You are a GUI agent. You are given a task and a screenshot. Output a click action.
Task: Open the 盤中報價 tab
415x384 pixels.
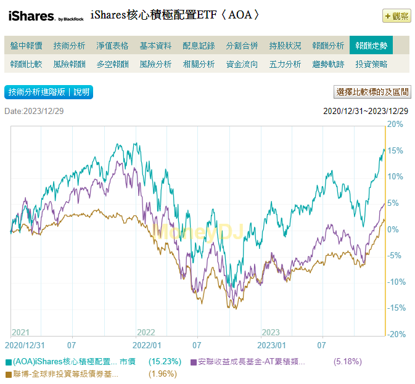coord(27,46)
